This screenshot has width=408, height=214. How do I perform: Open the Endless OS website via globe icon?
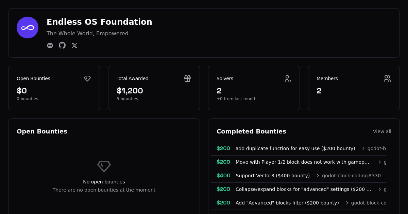click(x=50, y=45)
